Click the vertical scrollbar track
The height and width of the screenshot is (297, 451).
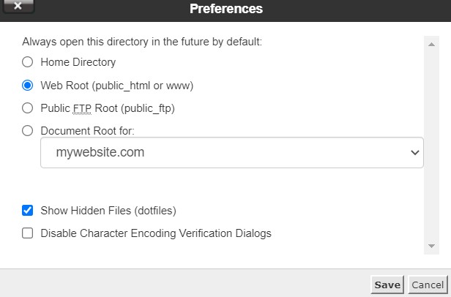tap(432, 146)
